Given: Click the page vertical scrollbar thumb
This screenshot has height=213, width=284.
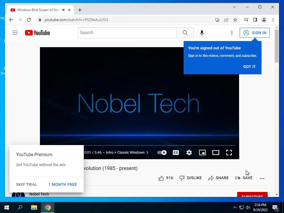Looking at the screenshot, I should coord(277,46).
